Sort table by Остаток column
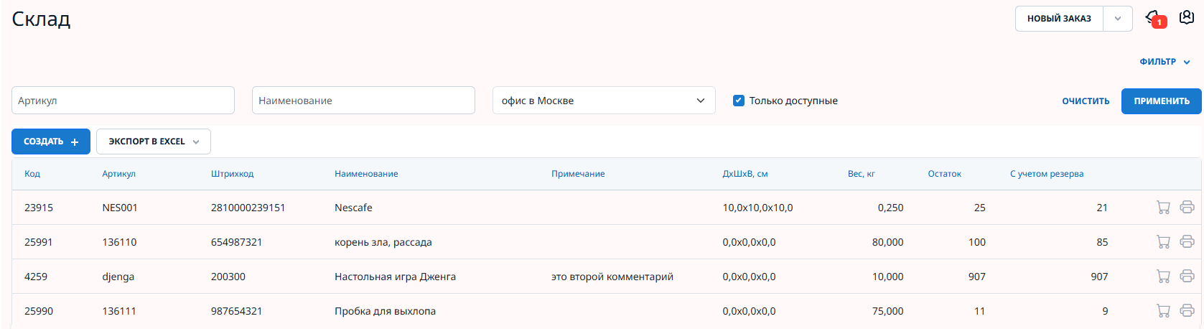 (x=944, y=174)
